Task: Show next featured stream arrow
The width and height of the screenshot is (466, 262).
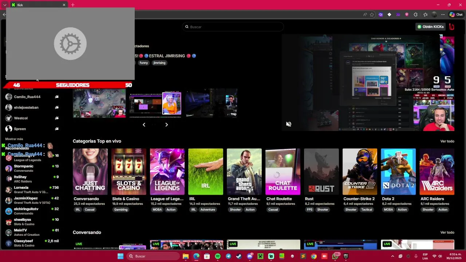Action: coord(166,124)
